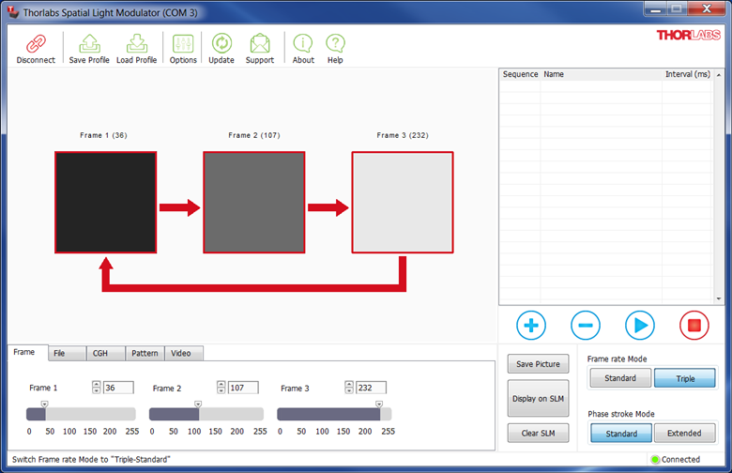This screenshot has height=473, width=732.
Task: Open the Support envelope icon
Action: pyautogui.click(x=260, y=43)
